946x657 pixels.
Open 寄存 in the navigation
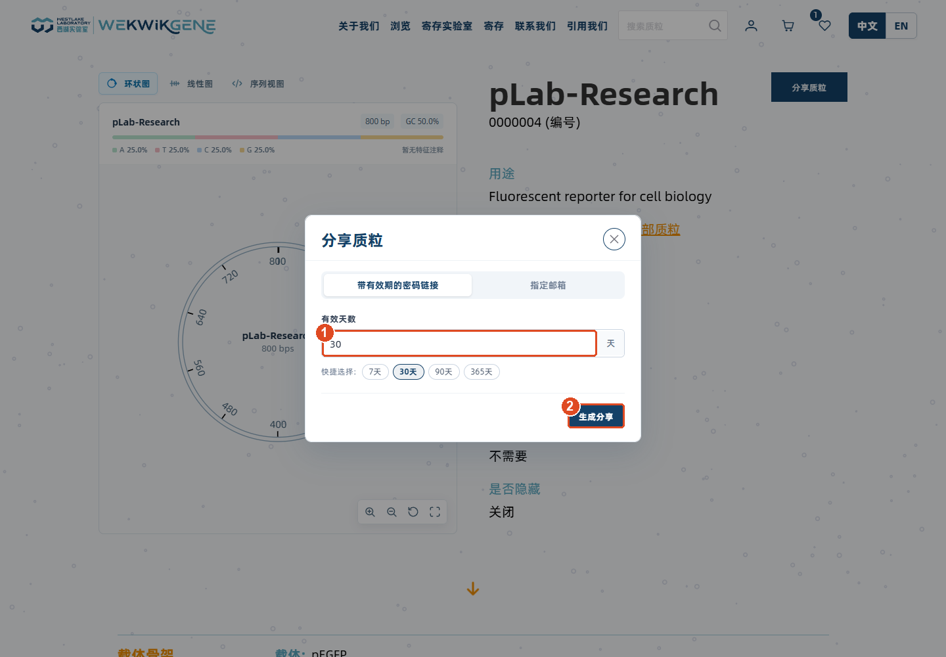coord(493,26)
